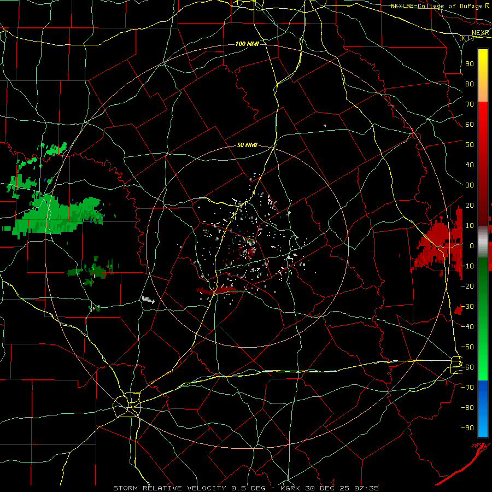Select the -20 value on velocity scale
This screenshot has height=492, width=492.
[467, 286]
